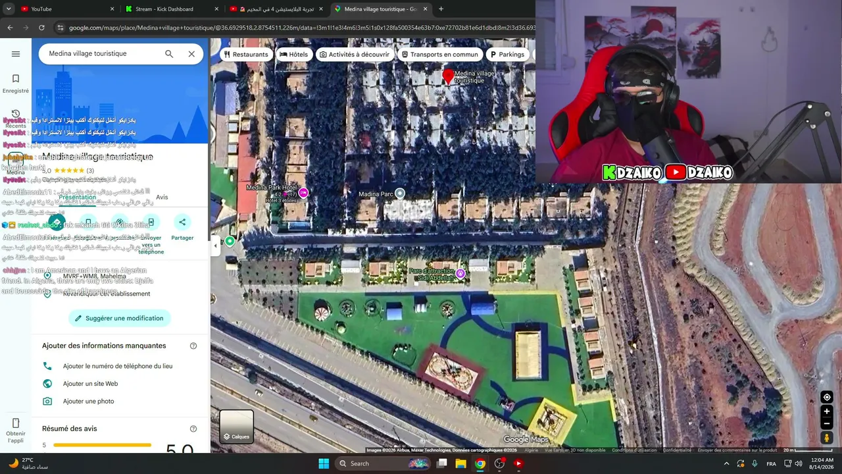The height and width of the screenshot is (474, 842).
Task: Click the search magnifier icon in Maps
Action: pos(169,54)
